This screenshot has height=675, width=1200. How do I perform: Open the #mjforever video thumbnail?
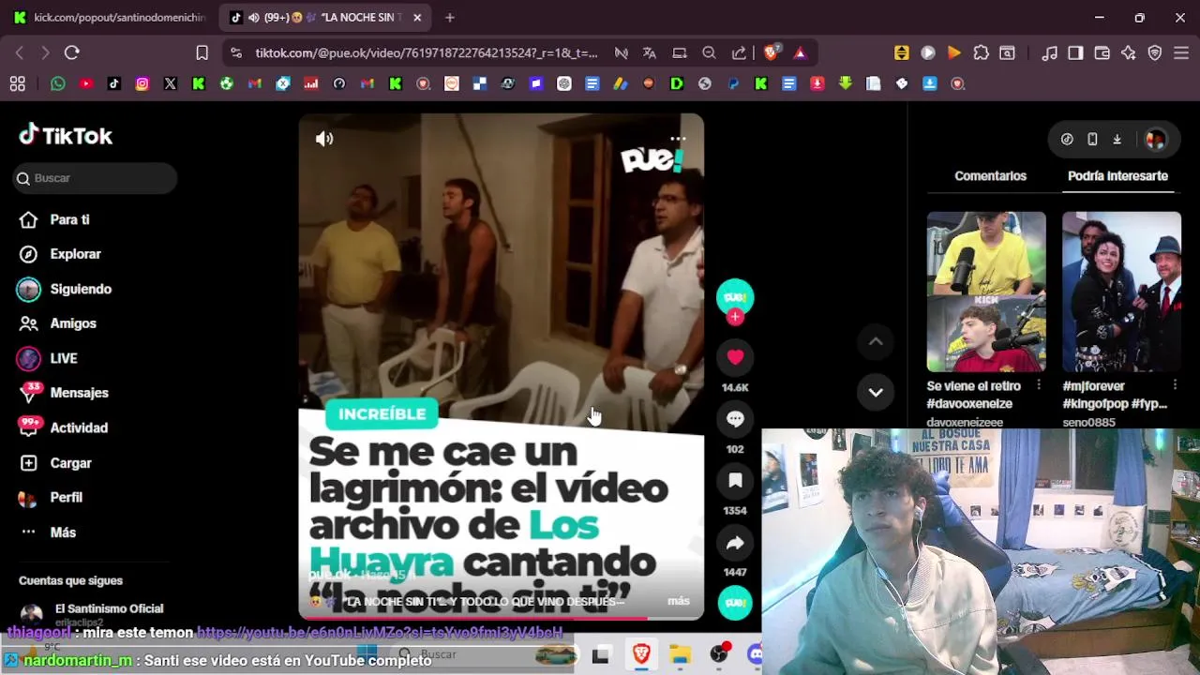(1121, 292)
